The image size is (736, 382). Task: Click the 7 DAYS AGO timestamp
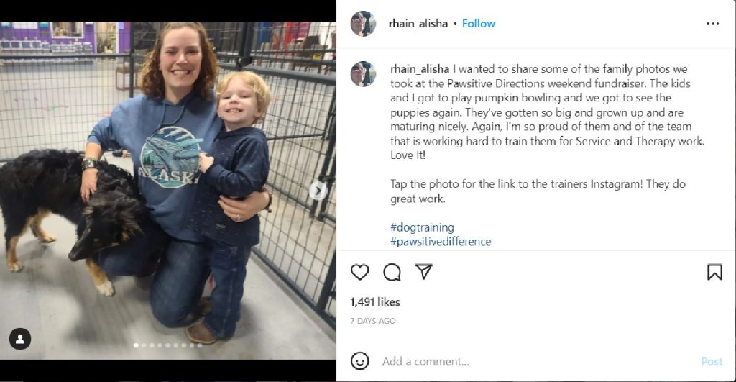point(372,321)
